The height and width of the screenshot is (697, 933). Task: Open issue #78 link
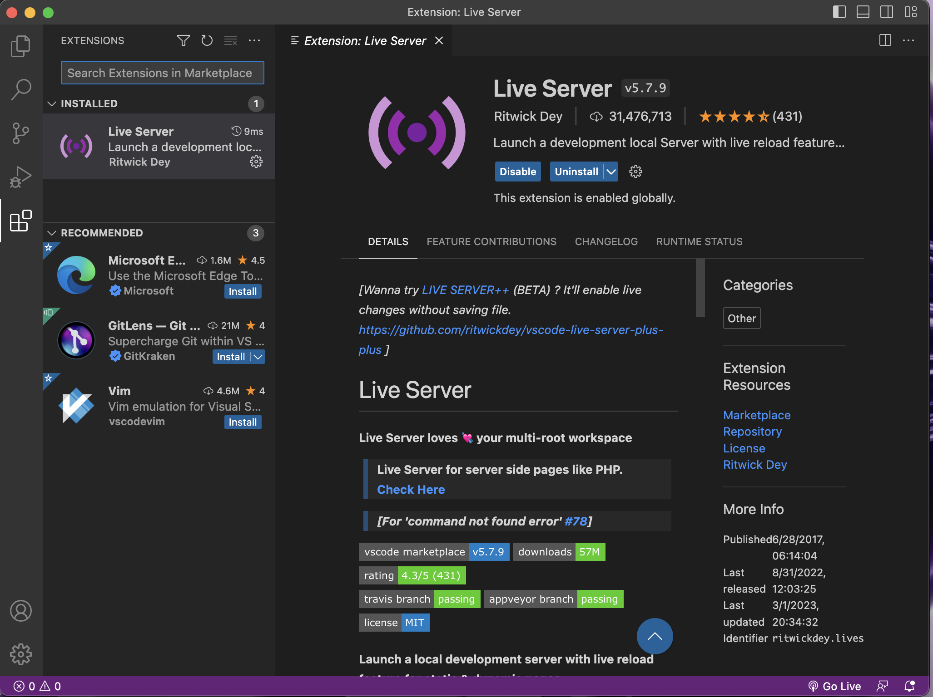576,521
